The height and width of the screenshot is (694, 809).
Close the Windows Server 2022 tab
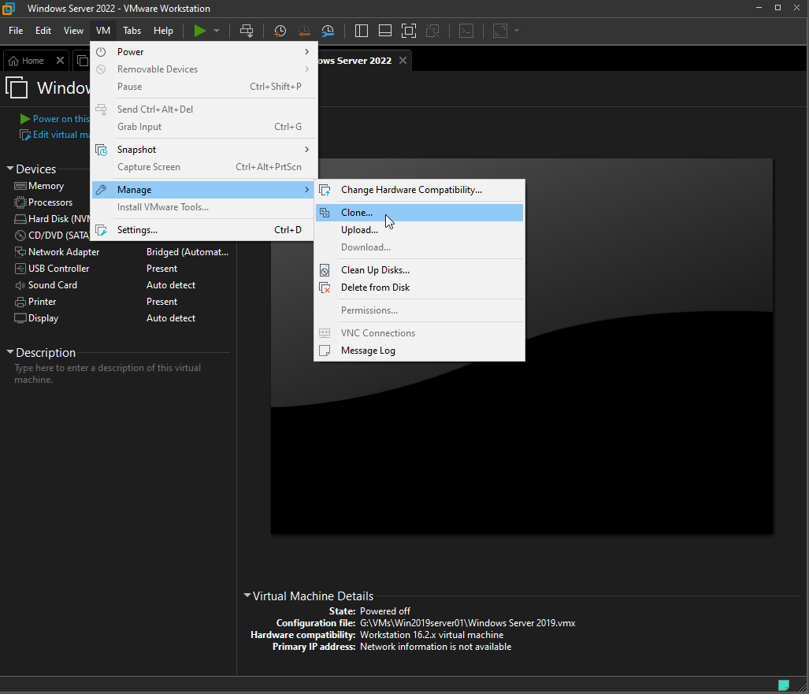pyautogui.click(x=403, y=61)
